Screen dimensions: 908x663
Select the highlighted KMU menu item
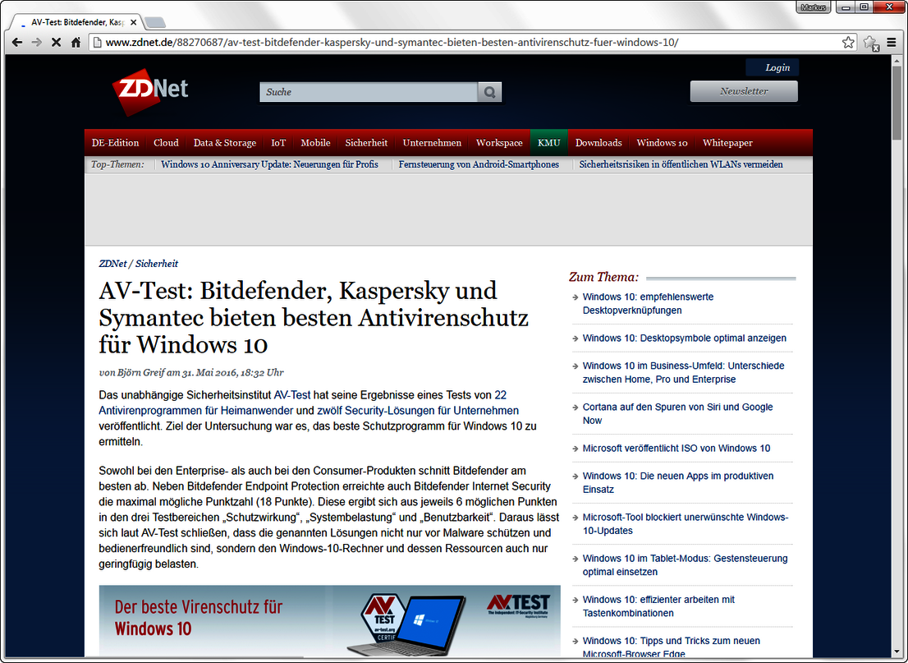click(x=548, y=142)
